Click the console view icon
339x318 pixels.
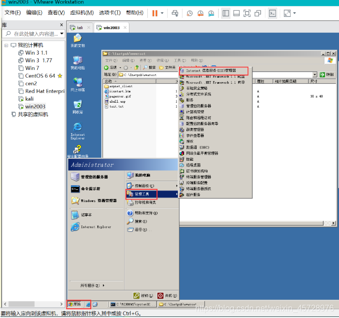(272, 13)
